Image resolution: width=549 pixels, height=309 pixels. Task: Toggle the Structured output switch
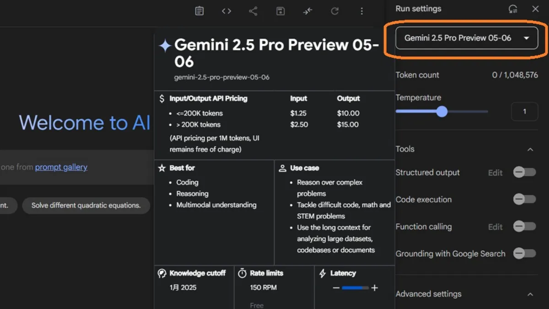point(524,172)
